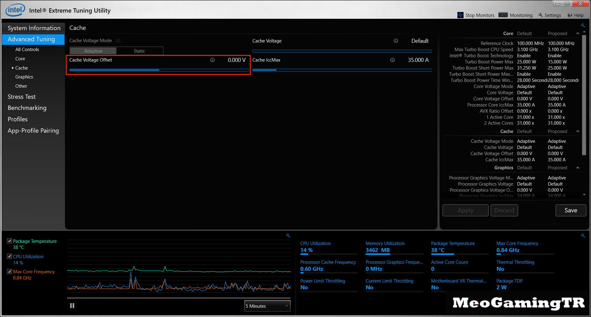591x317 pixels.
Task: Click the Help question mark icon
Action: tap(570, 15)
